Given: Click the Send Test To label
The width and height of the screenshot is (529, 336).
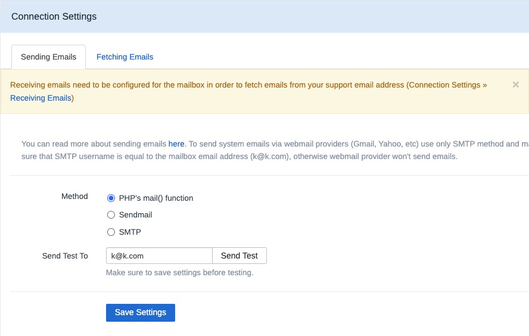Looking at the screenshot, I should point(65,256).
